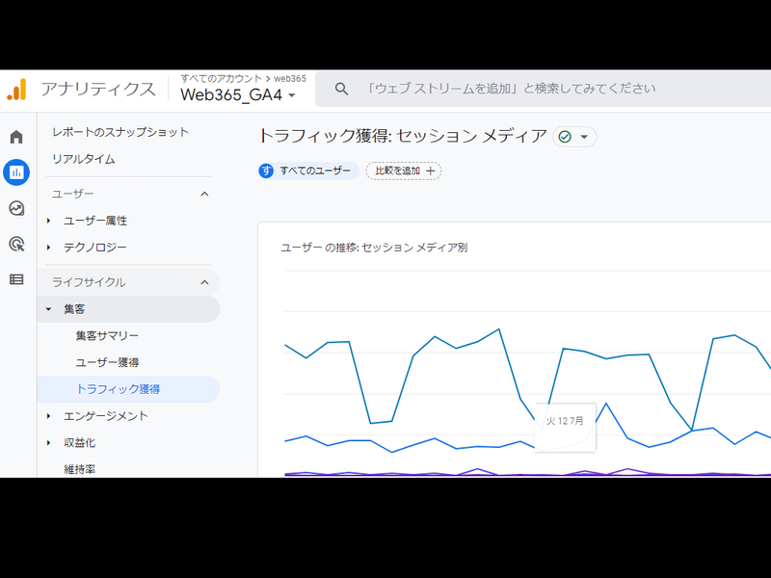
Task: Open レポートのスナップショット menu item
Action: coord(120,132)
